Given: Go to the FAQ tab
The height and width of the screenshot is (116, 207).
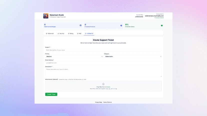Looking at the screenshot, I should tap(79, 34).
